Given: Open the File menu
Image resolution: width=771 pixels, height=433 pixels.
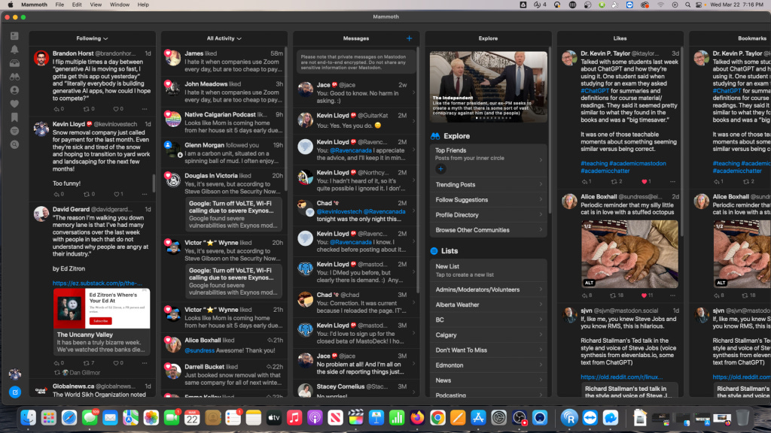Looking at the screenshot, I should click(59, 5).
